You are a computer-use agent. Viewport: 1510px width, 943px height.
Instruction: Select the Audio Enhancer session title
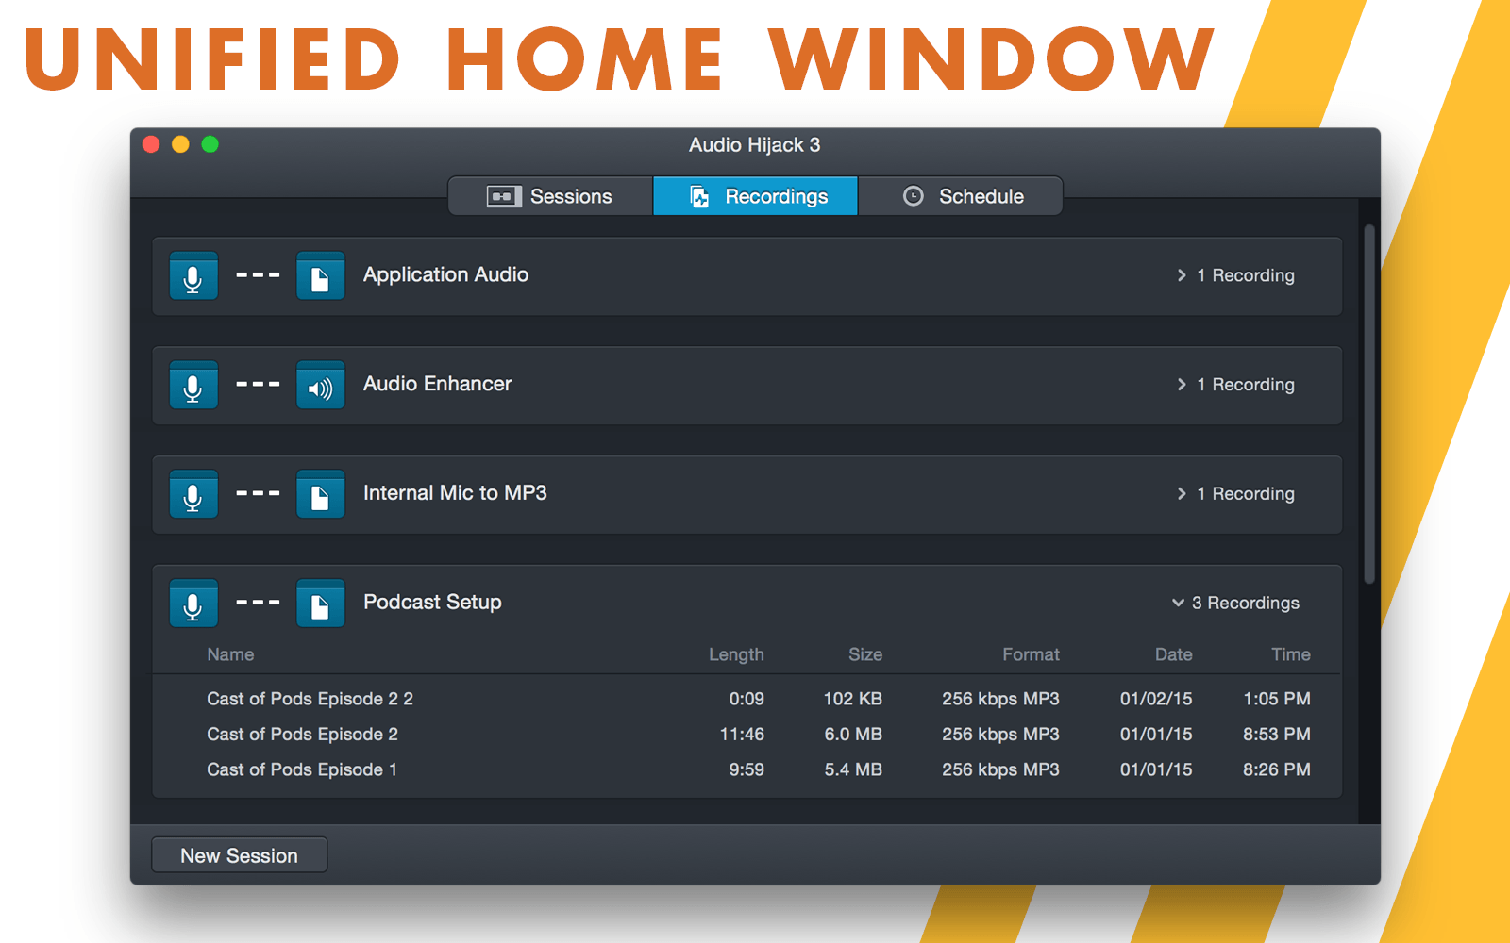click(x=438, y=384)
